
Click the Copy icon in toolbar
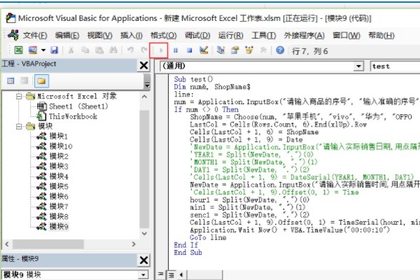(x=85, y=50)
